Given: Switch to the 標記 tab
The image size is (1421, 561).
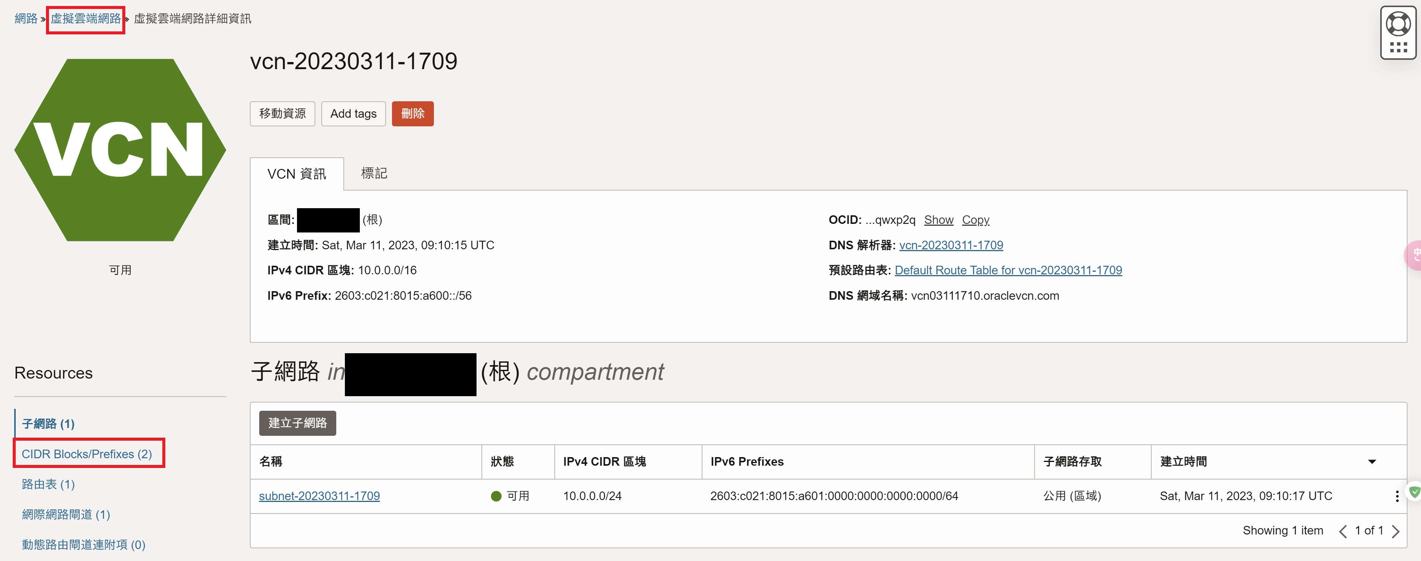Looking at the screenshot, I should click(374, 173).
